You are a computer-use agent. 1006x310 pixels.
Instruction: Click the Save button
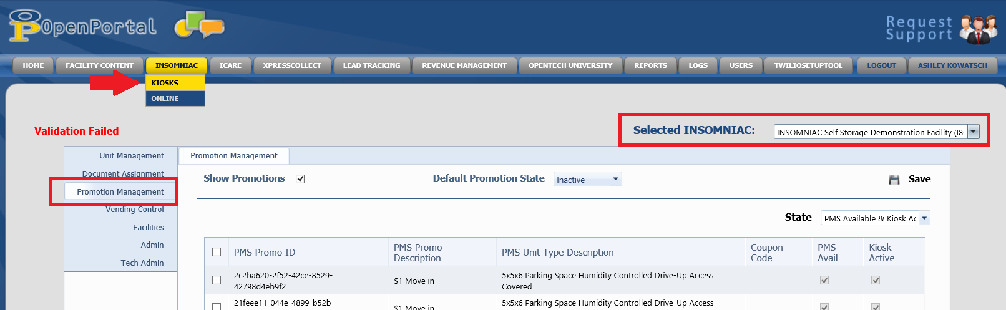tap(919, 179)
